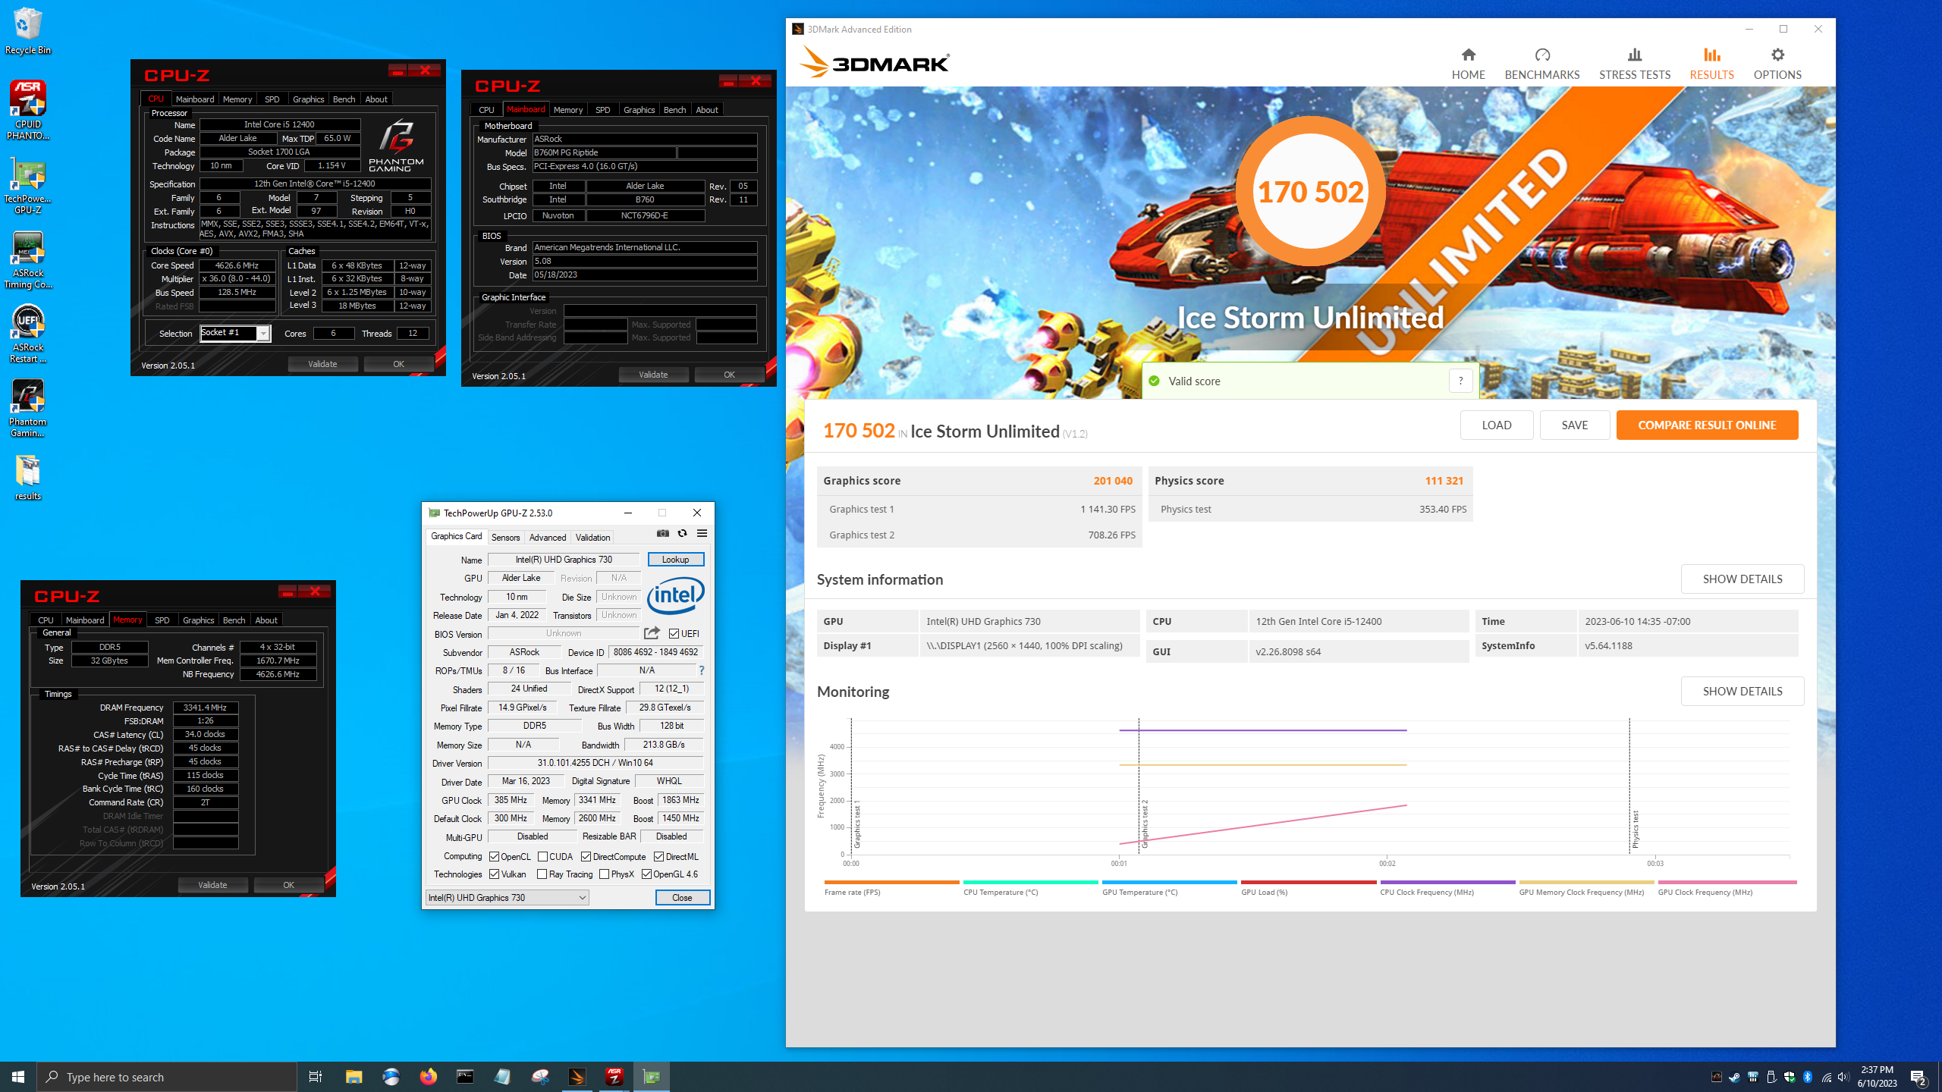The width and height of the screenshot is (1942, 1092).
Task: Open File Explorer from taskbar
Action: click(x=354, y=1077)
